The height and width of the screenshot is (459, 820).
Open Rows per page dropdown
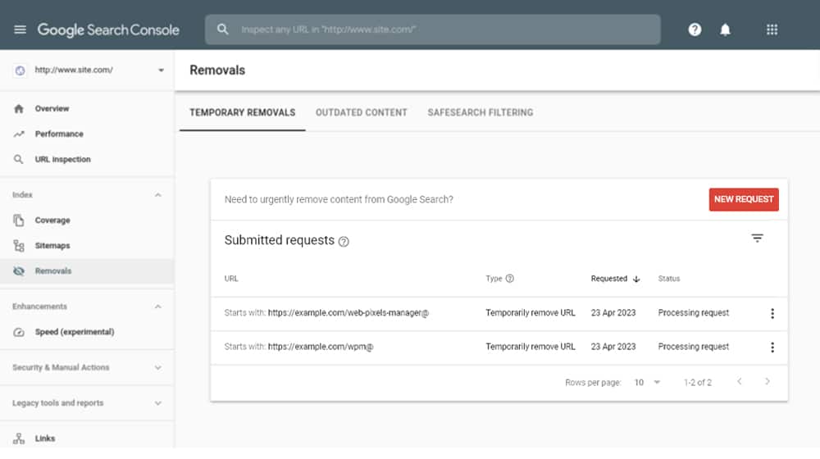pos(648,383)
